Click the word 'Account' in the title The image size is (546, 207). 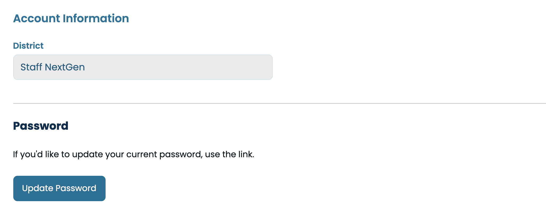click(x=37, y=19)
